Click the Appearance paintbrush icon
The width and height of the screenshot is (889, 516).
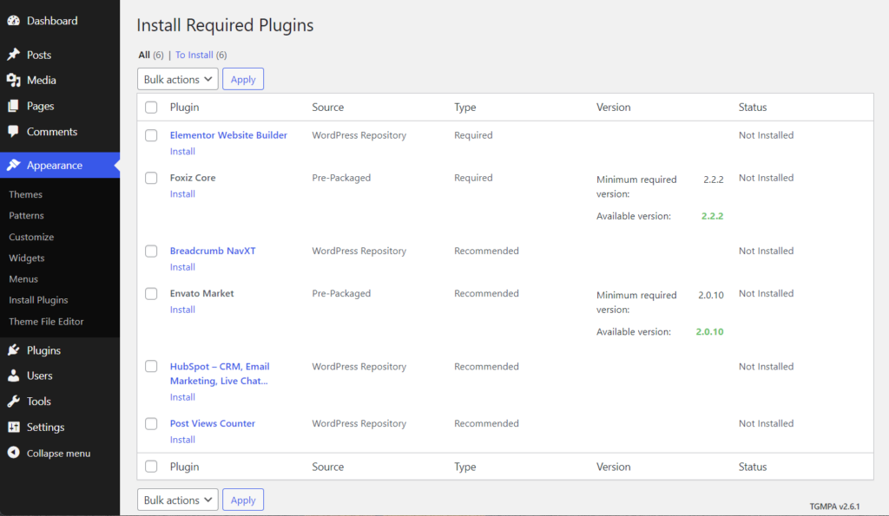14,166
